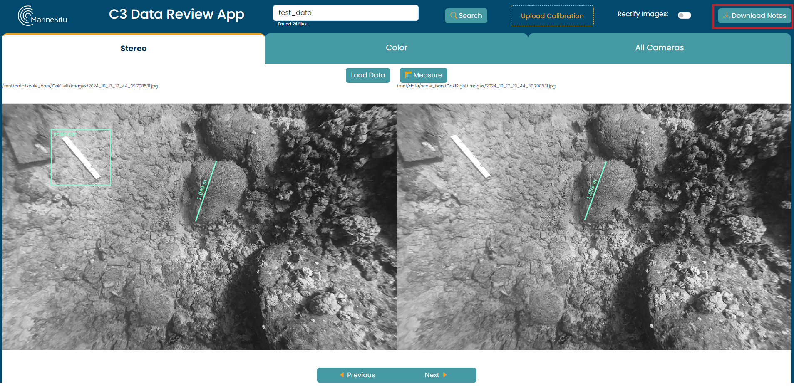
Task: Click the Next right arrow icon
Action: click(445, 375)
